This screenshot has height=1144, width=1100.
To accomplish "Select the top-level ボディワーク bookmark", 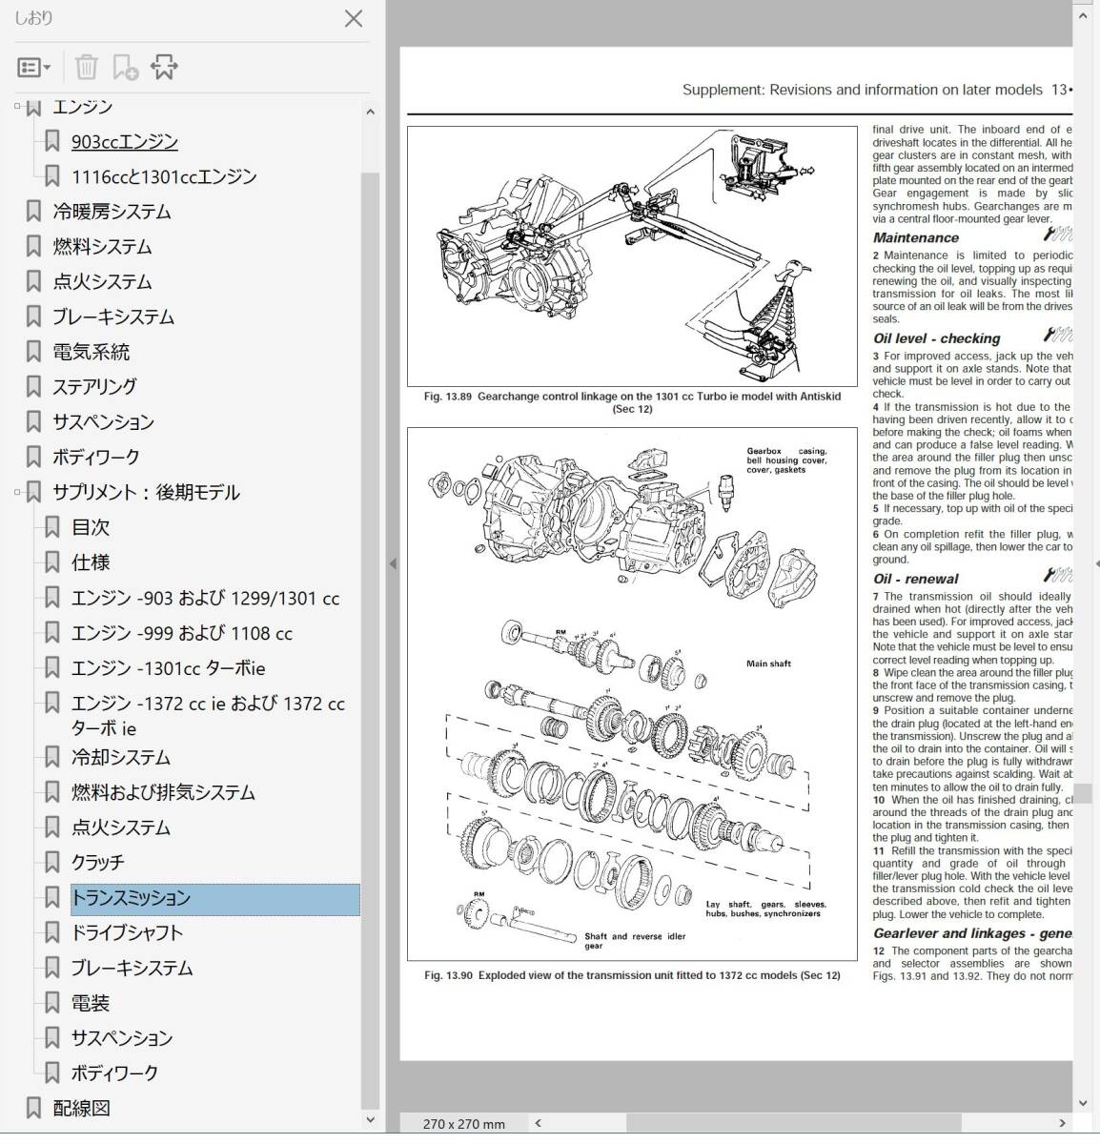I will 96,458.
